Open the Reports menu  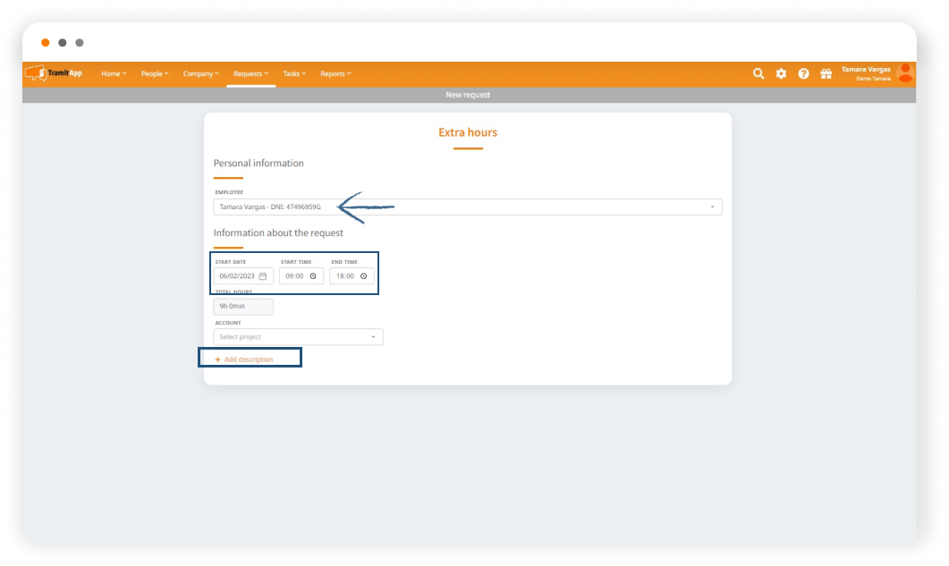pyautogui.click(x=335, y=73)
